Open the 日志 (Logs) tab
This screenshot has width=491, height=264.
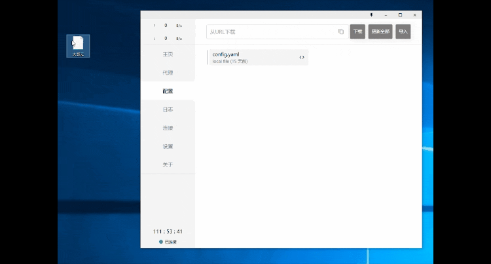click(168, 109)
